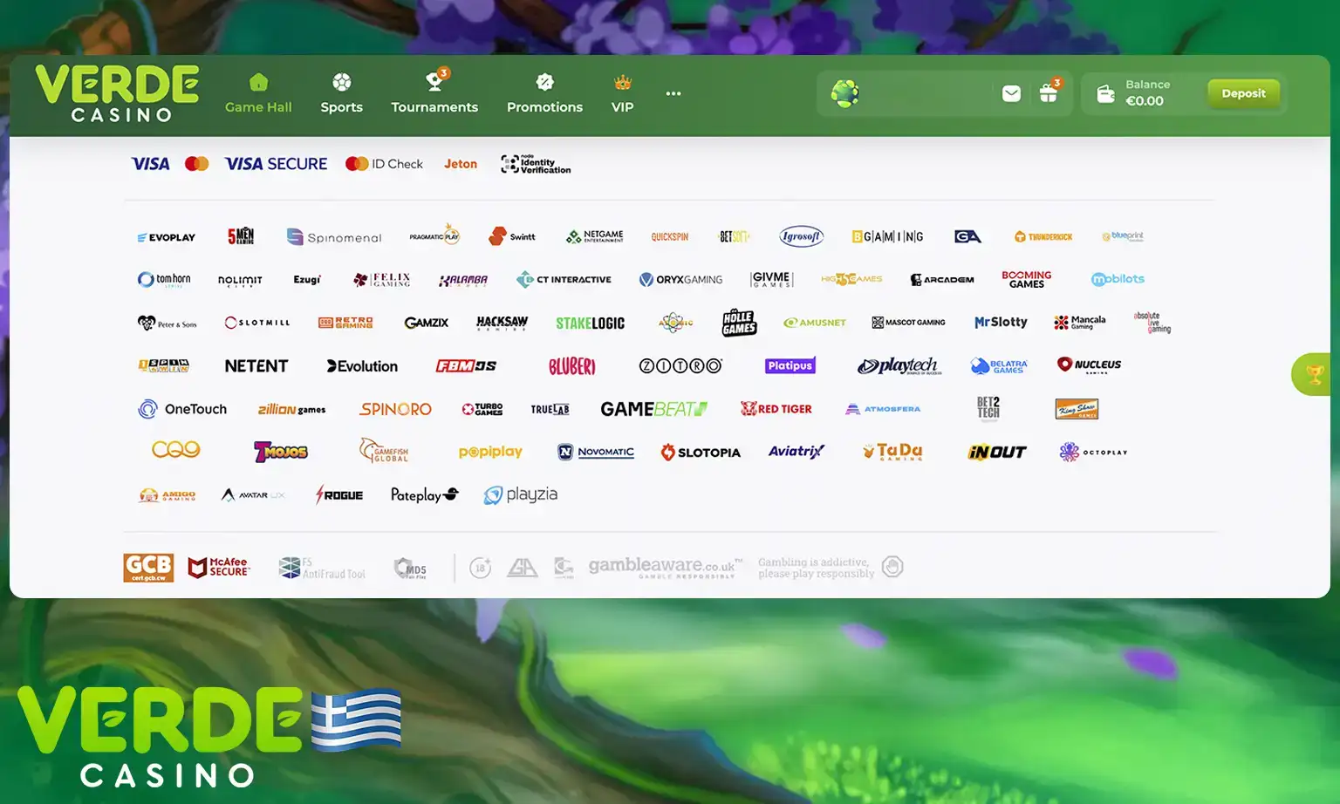The image size is (1340, 804).
Task: Select the NetEnt provider logo
Action: (x=256, y=366)
